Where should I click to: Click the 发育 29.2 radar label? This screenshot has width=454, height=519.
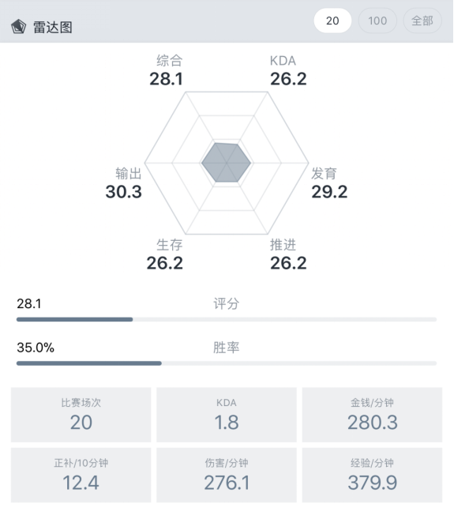[x=329, y=183]
